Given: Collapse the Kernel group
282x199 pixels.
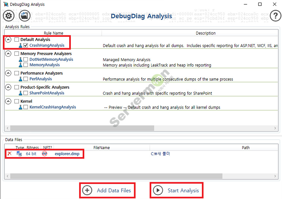Looking at the screenshot, I should [8, 101].
